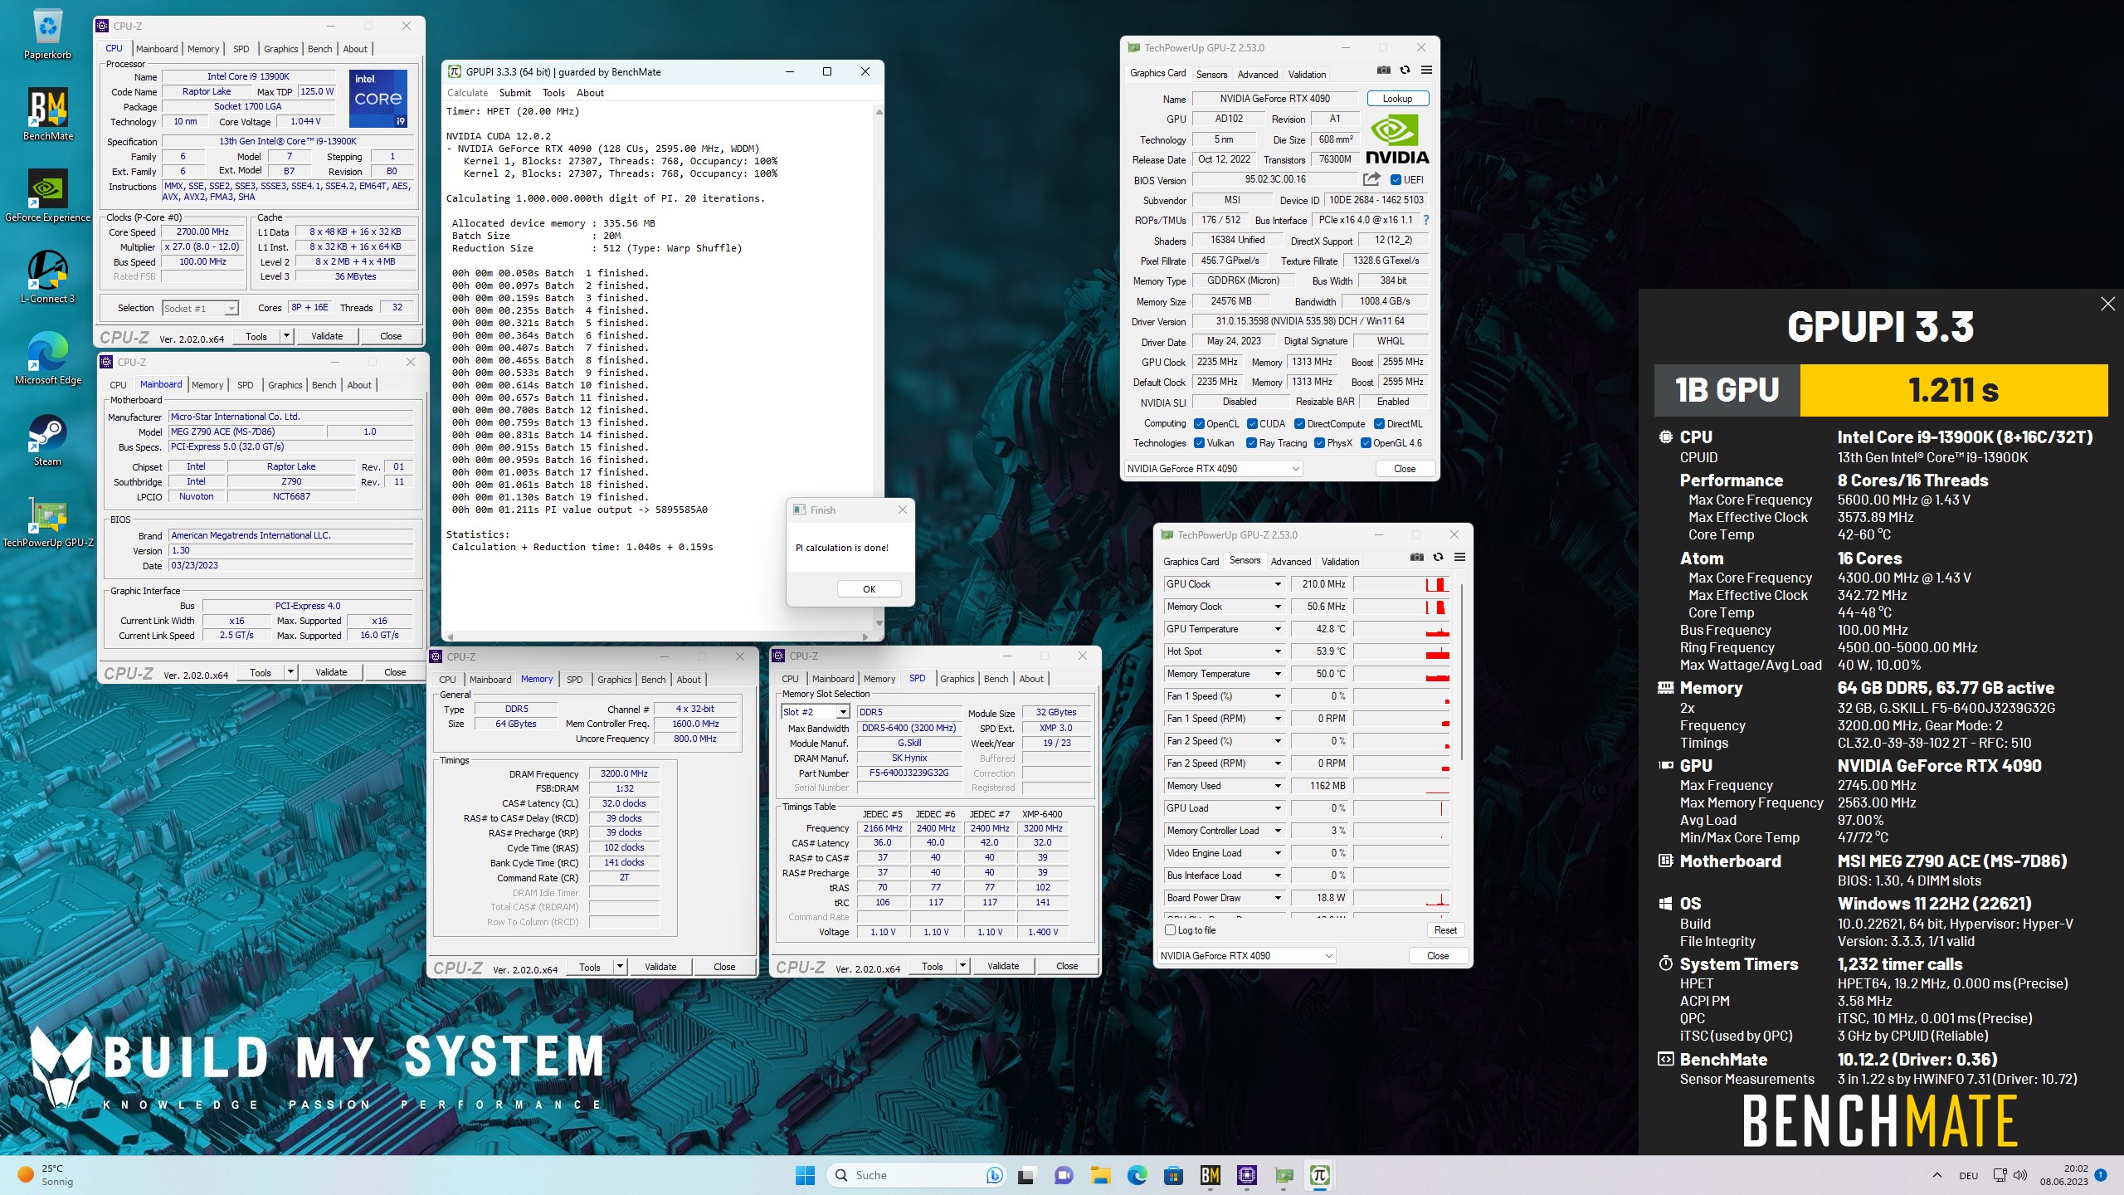Viewport: 2124px width, 1195px height.
Task: Switch to the Validation tab in GPU-Z Sensors window
Action: pyautogui.click(x=1340, y=562)
